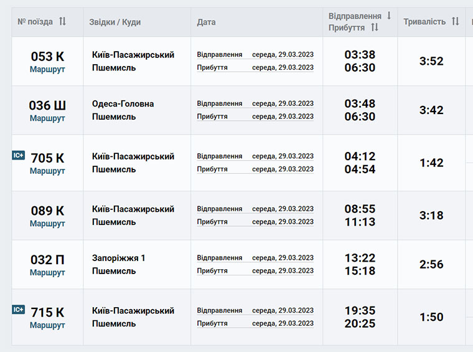Sort by train number arrows icon
The height and width of the screenshot is (352, 473).
coord(62,21)
